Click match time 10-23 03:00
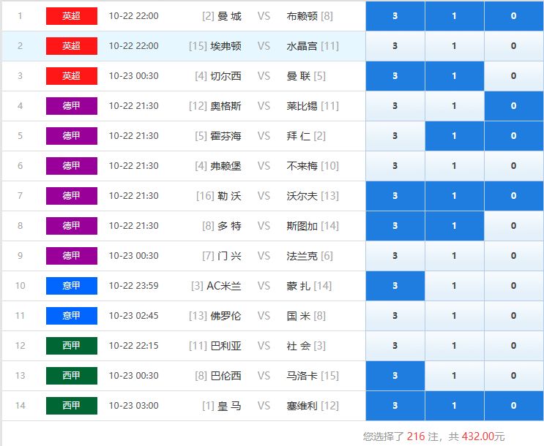544x446 pixels. coord(133,406)
